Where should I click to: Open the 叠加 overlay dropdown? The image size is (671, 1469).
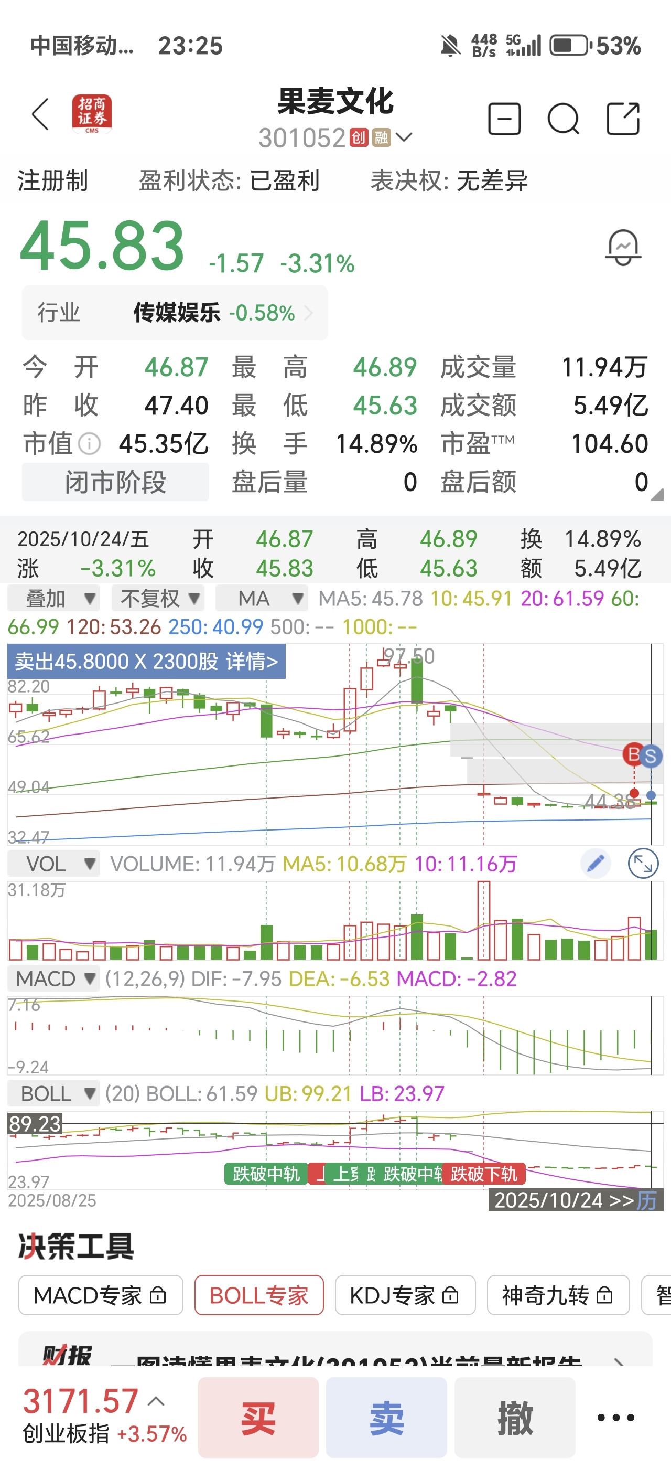pos(53,598)
